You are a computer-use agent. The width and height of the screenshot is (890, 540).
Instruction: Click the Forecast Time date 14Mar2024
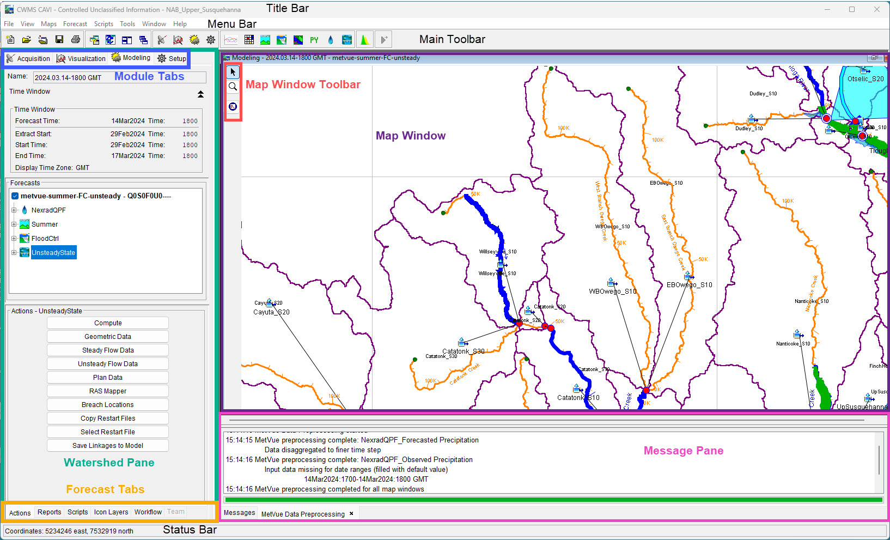[x=128, y=121]
